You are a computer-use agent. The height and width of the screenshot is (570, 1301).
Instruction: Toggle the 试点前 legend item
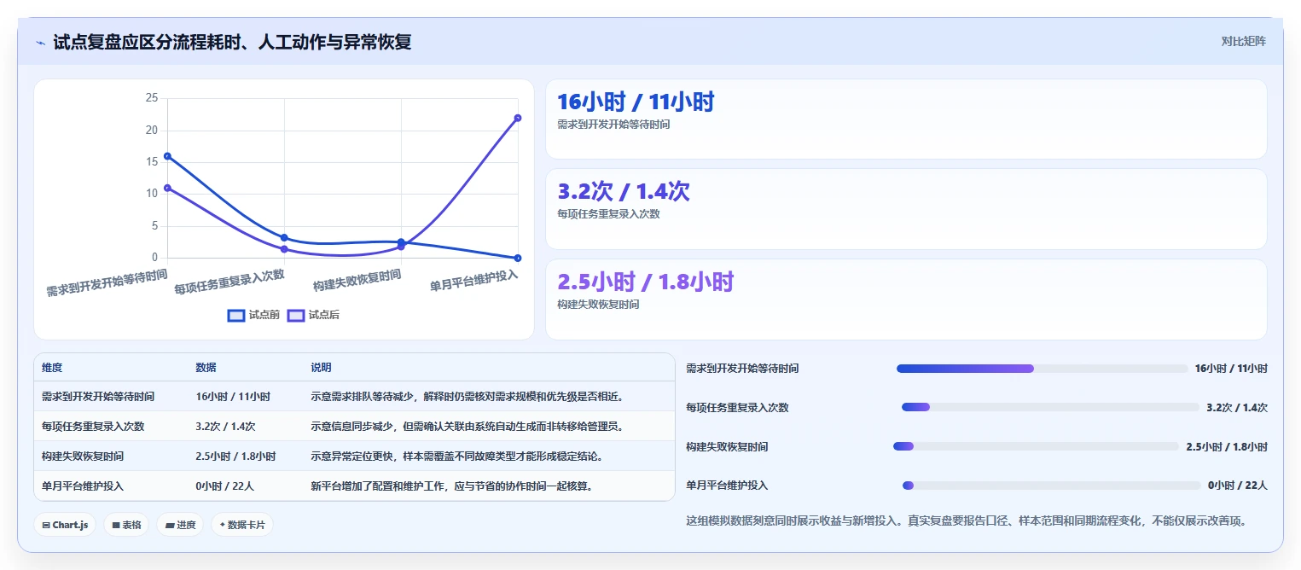253,315
